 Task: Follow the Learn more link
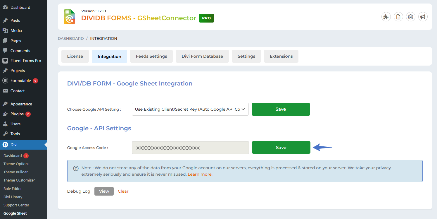200,174
